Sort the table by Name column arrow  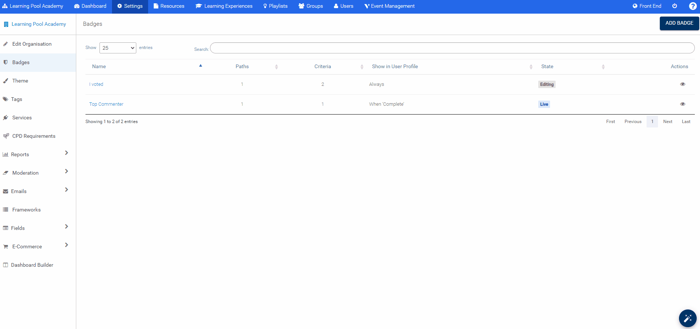(x=200, y=66)
